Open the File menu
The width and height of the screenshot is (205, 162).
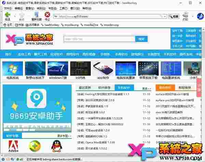[8, 9]
